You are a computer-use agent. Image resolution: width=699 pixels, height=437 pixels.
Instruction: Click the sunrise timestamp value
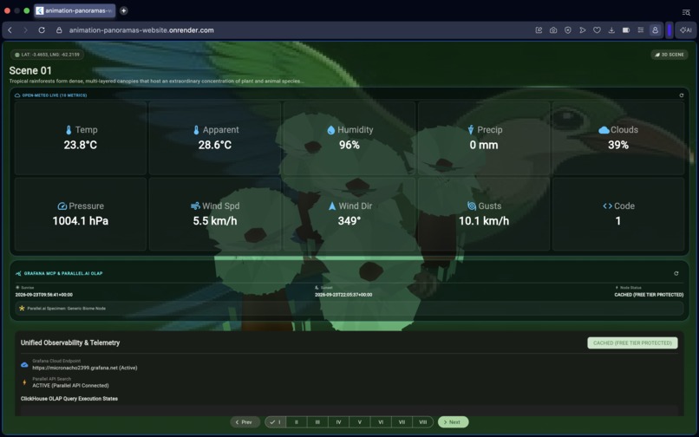point(43,295)
